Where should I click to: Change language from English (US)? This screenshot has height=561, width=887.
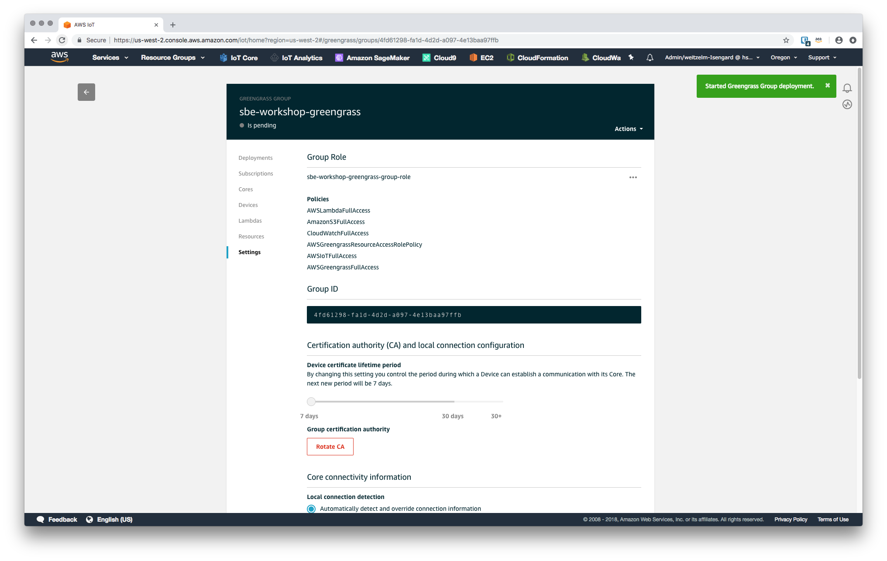(x=110, y=520)
